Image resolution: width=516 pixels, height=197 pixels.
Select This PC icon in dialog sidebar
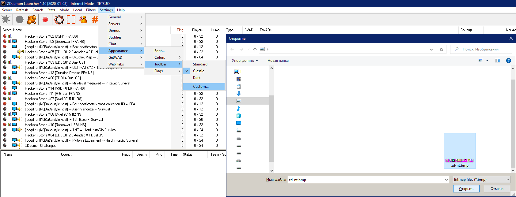pos(236,72)
